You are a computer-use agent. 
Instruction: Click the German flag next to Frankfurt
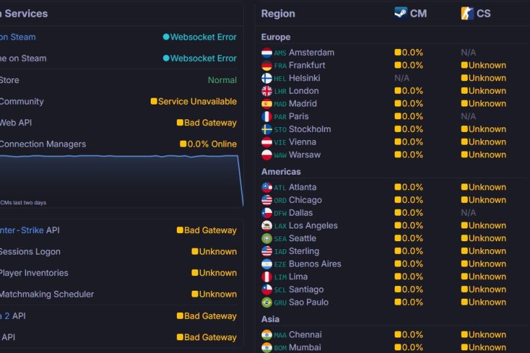pos(267,66)
